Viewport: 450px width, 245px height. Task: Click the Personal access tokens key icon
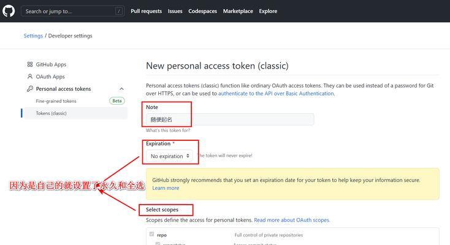point(30,89)
